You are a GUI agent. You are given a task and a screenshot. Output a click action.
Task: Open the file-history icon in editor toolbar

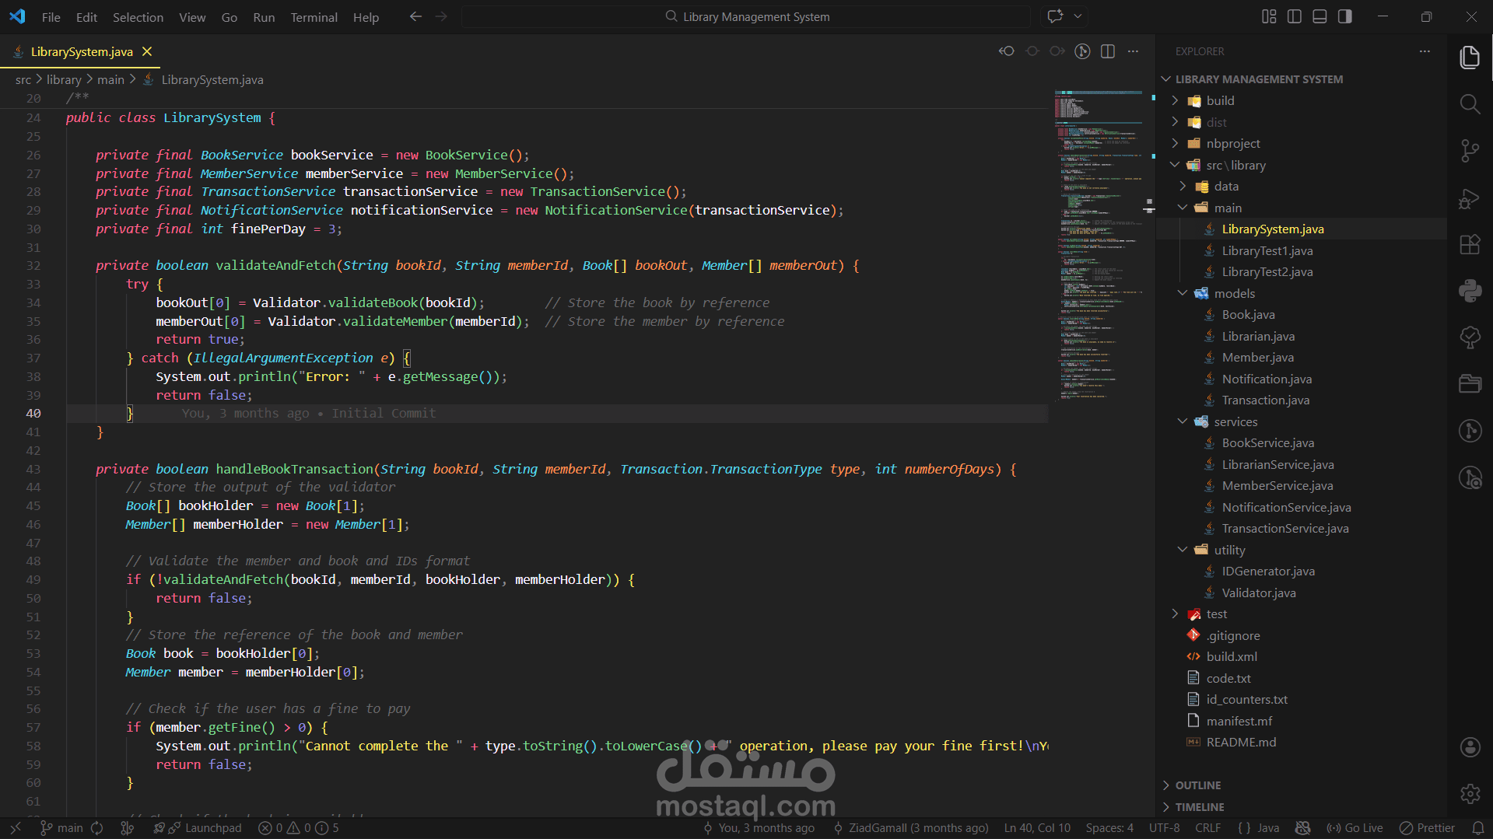click(1082, 51)
